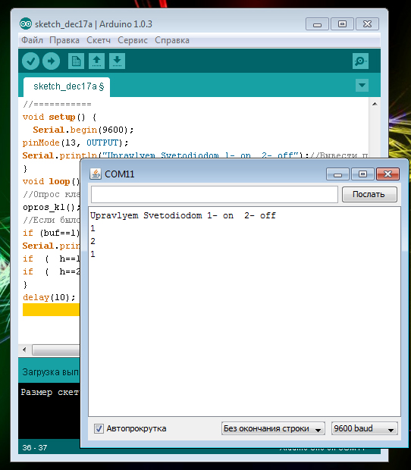Open the Справка menu
This screenshot has height=470, width=411.
(x=172, y=40)
